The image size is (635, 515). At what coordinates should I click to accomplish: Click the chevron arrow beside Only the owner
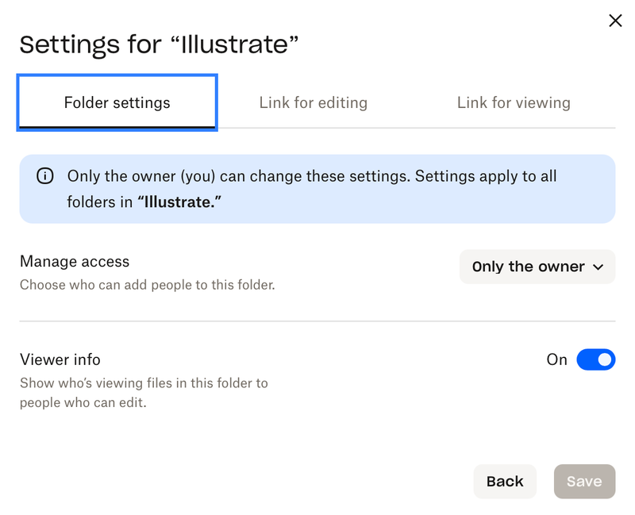598,267
